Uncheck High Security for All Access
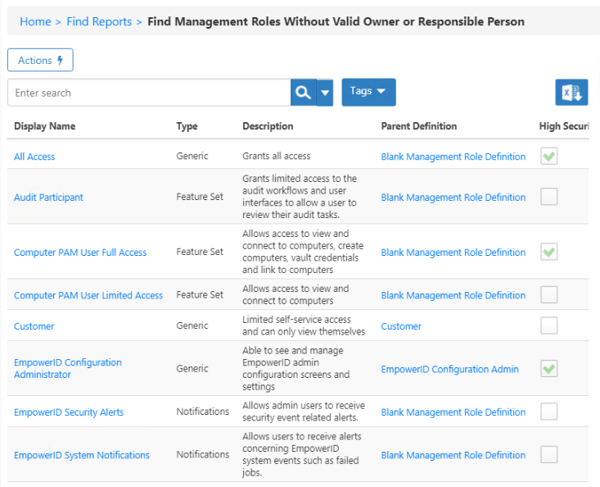This screenshot has height=487, width=600. coord(548,156)
